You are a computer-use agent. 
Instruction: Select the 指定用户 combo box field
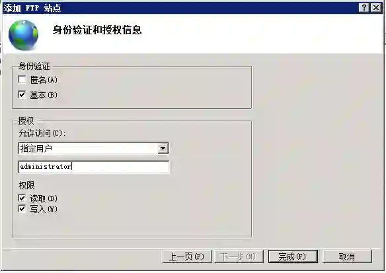(x=94, y=148)
